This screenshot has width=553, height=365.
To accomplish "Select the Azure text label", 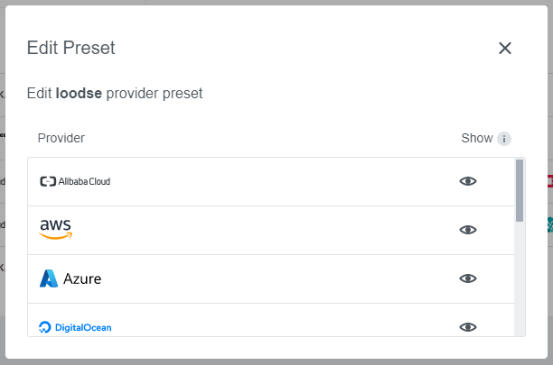I will 82,279.
